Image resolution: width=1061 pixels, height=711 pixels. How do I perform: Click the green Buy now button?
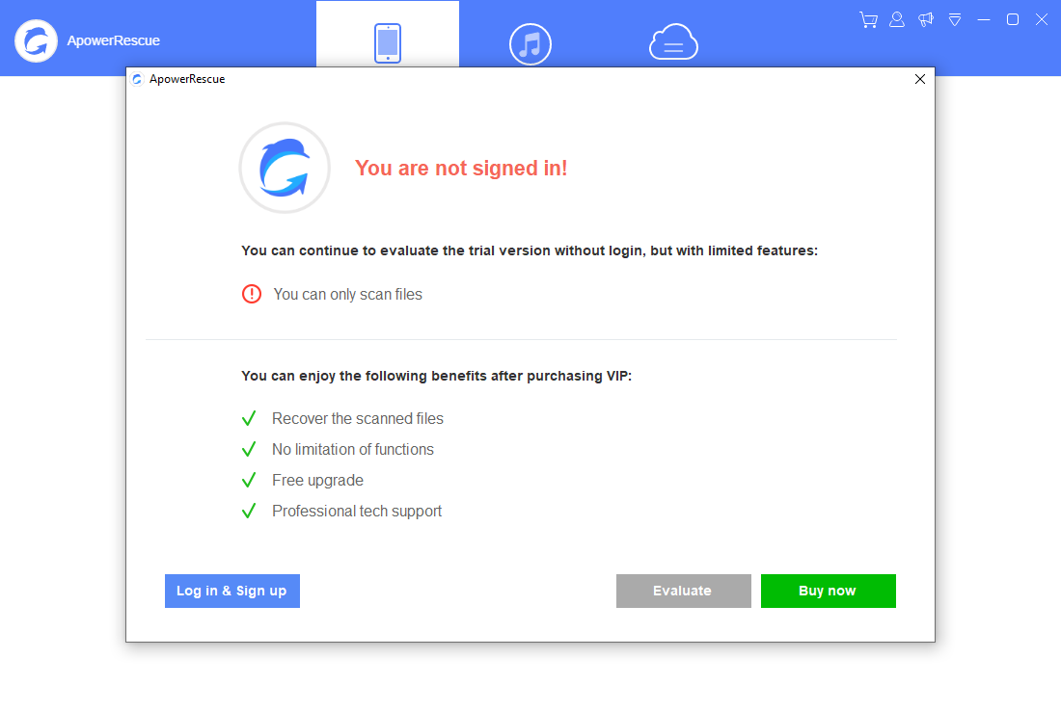829,591
